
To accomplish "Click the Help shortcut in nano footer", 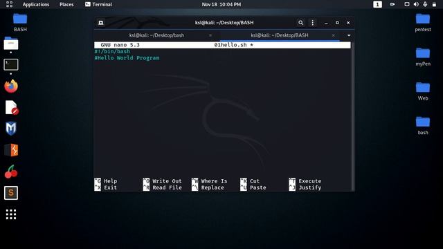I will (x=110, y=181).
